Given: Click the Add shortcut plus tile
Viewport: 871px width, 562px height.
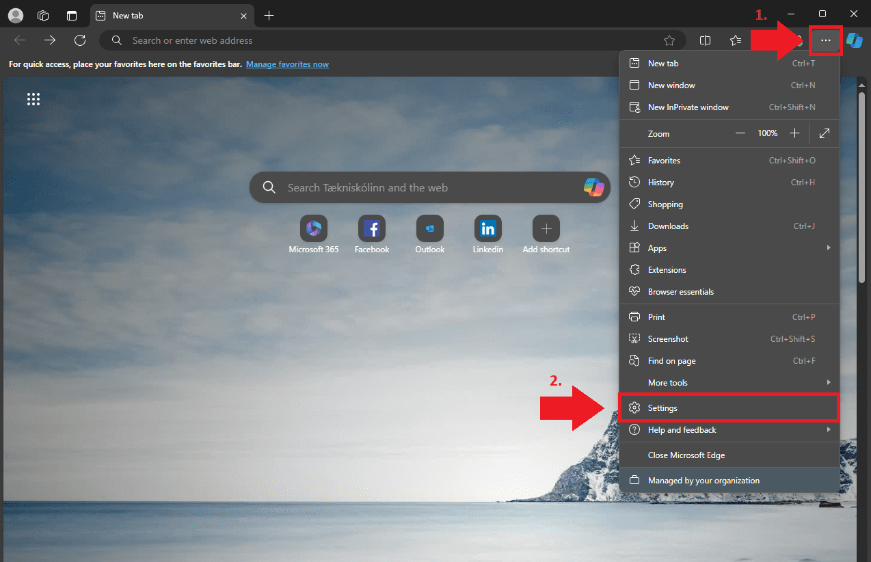Looking at the screenshot, I should coord(546,229).
